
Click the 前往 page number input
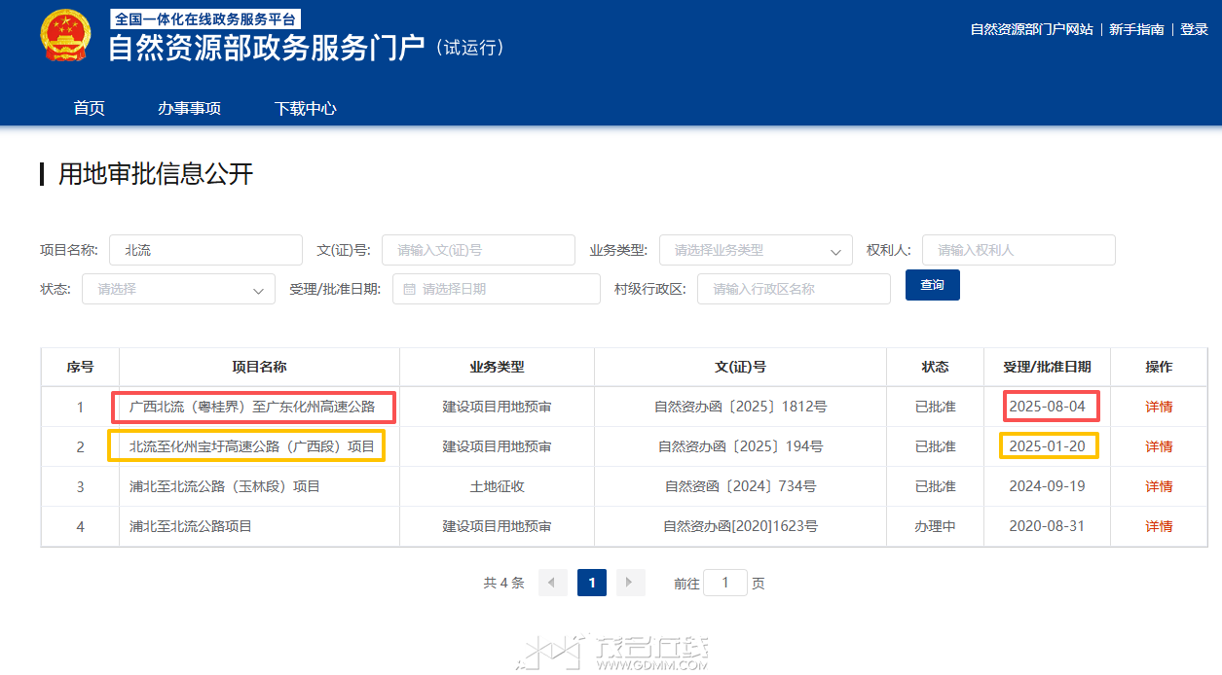pos(725,583)
